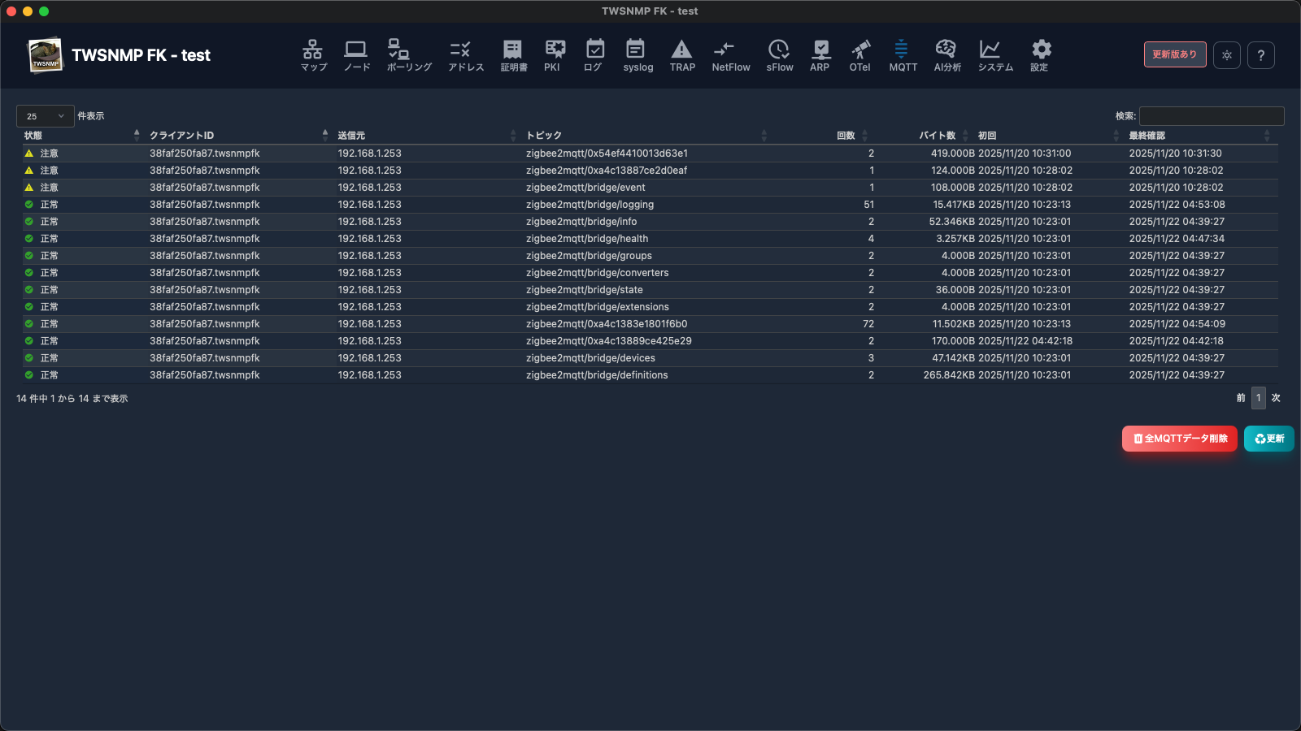The image size is (1301, 731).
Task: Open the 25 rows-per-page dropdown
Action: coord(45,116)
